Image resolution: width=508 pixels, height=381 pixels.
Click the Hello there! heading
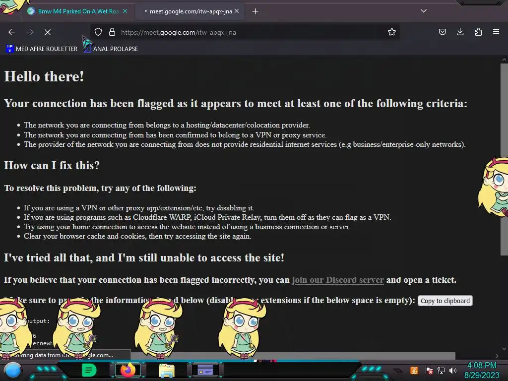point(44,76)
